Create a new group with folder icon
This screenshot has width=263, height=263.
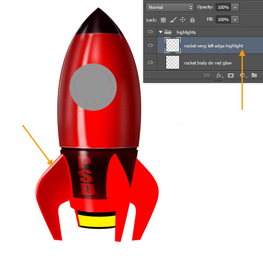[x=254, y=75]
